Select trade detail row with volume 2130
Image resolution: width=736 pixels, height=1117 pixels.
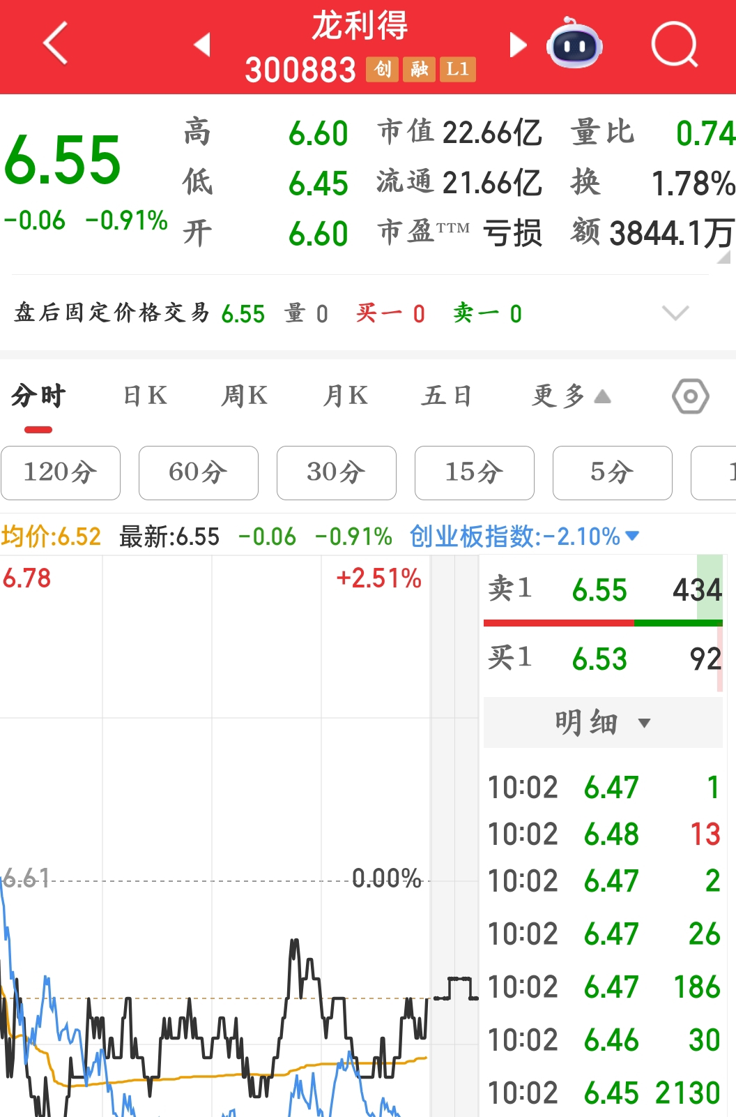pyautogui.click(x=604, y=1093)
